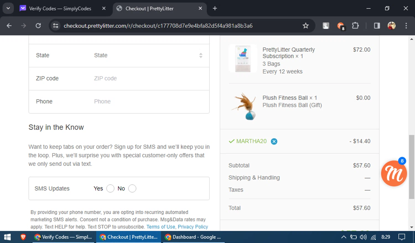Bookmark this page with star icon
The width and height of the screenshot is (415, 243).
click(x=305, y=26)
